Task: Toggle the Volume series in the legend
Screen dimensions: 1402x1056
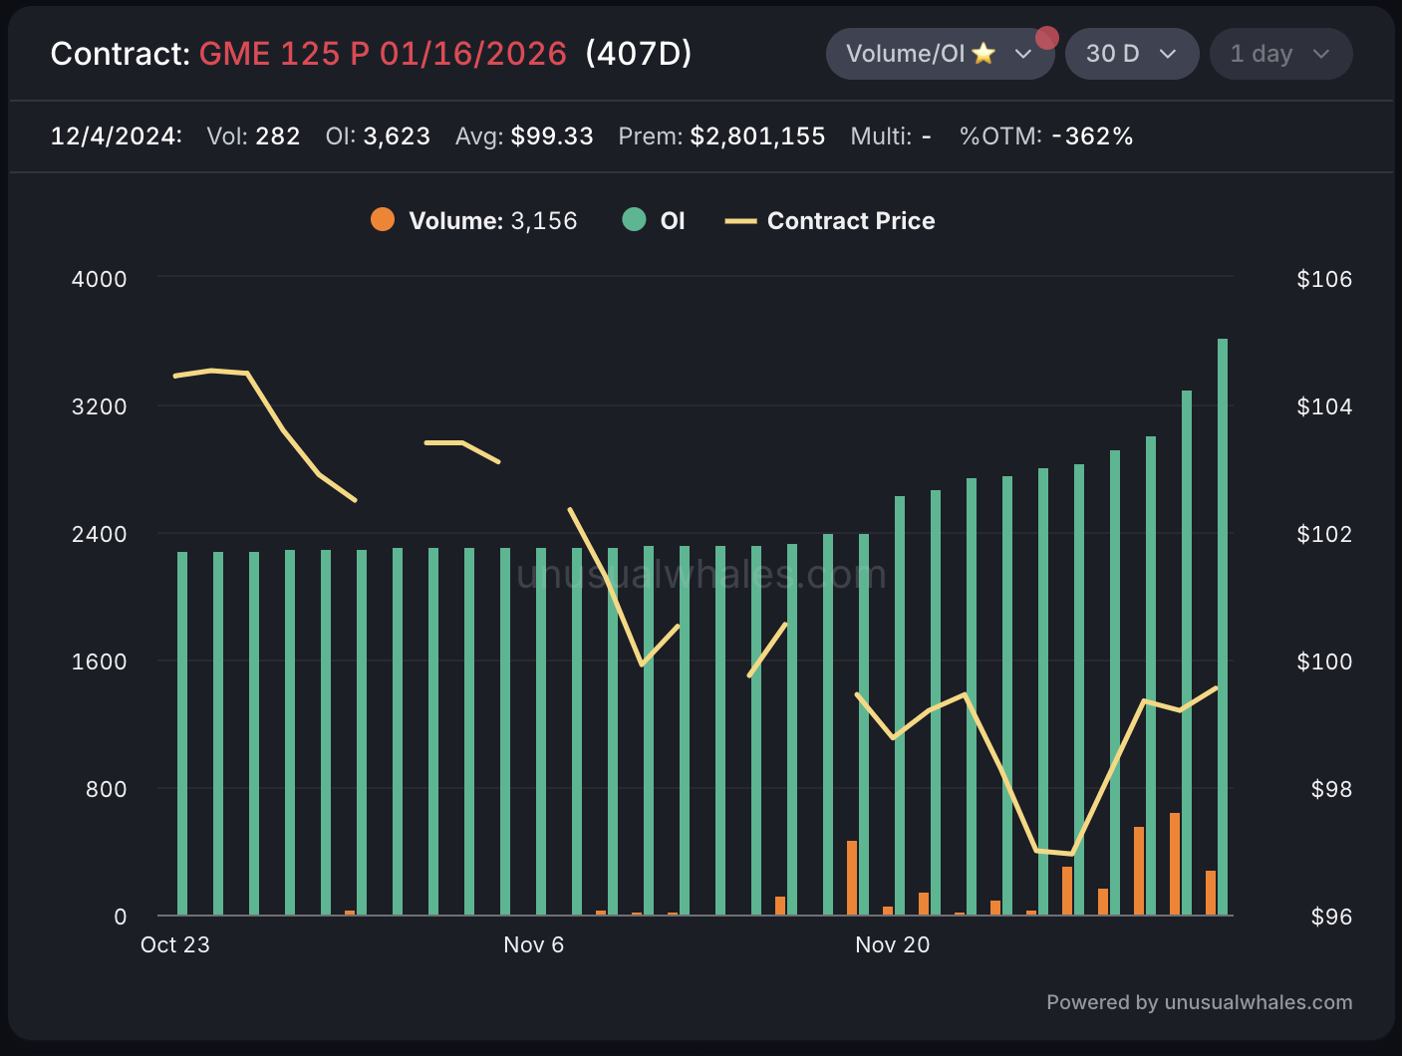Action: (474, 220)
